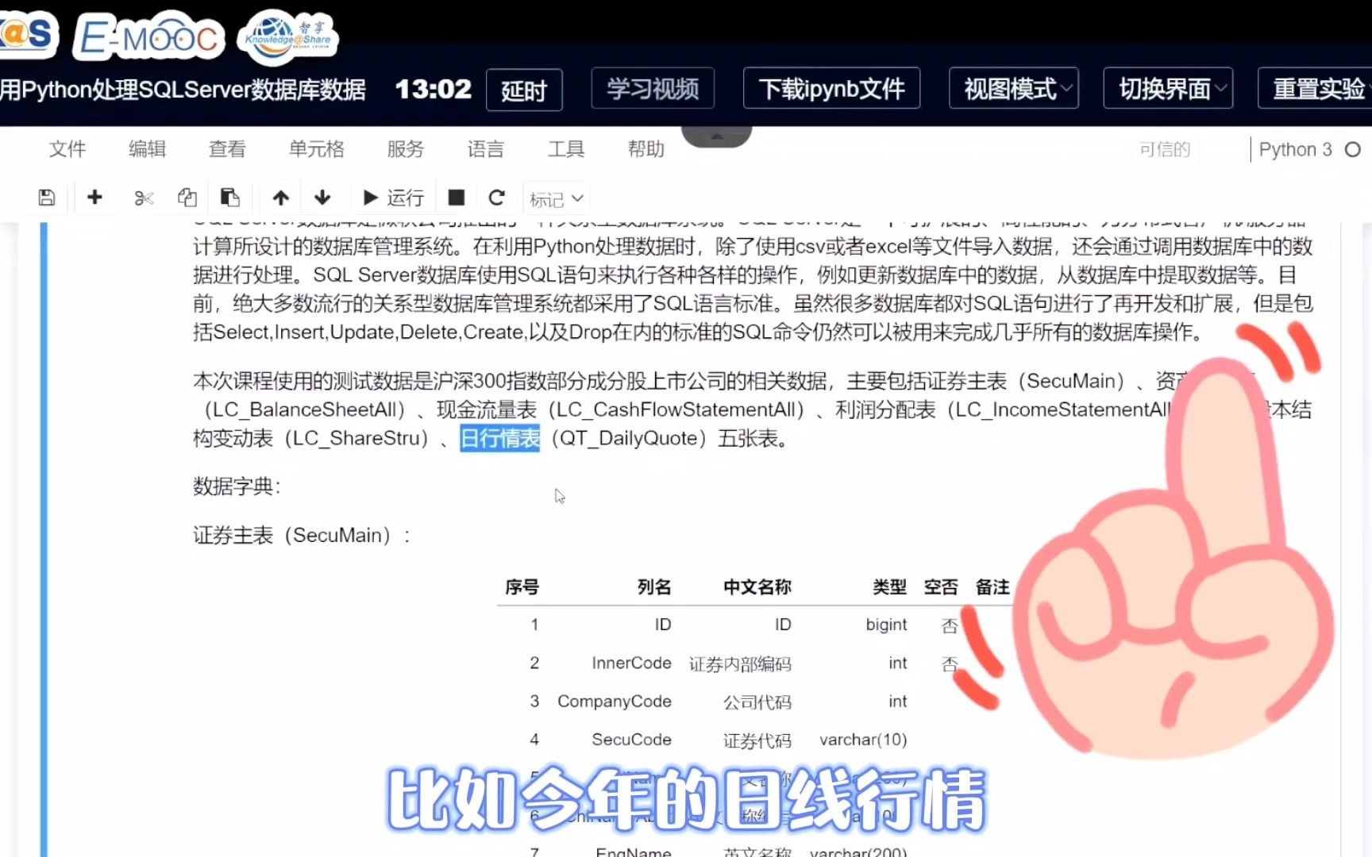Click the varchar(10) type cell

coord(863,740)
